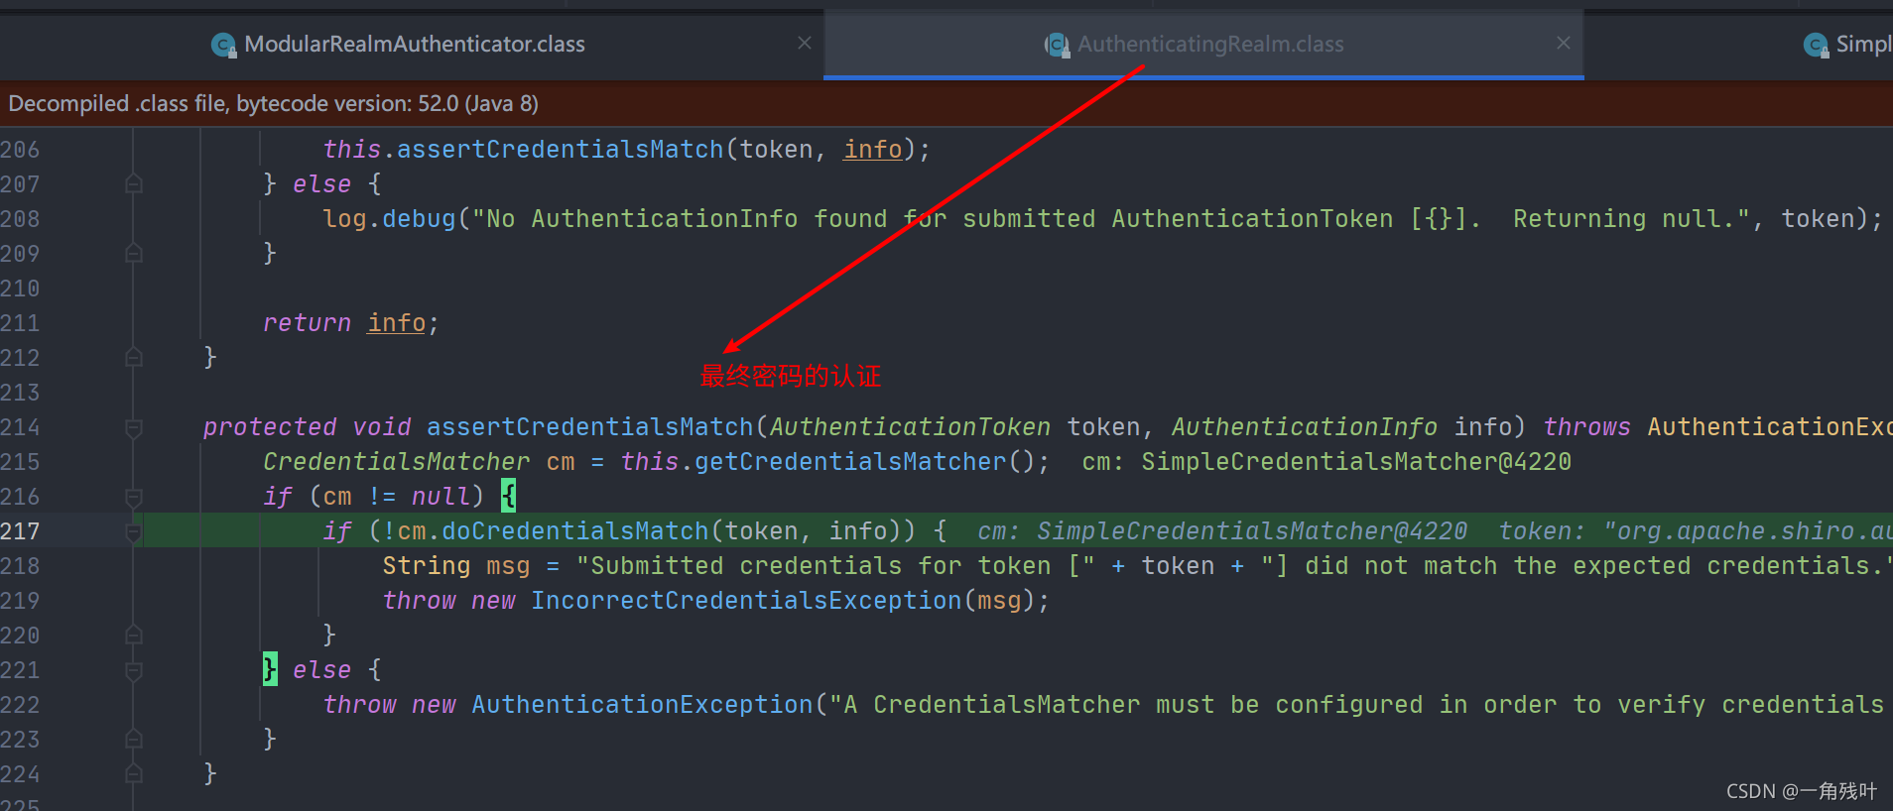Click CredentialsMatcher type on line 215

pos(397,462)
